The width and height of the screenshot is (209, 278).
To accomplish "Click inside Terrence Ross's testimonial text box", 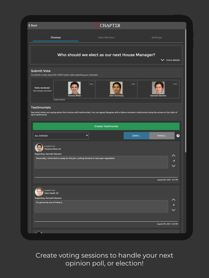I will click(101, 162).
